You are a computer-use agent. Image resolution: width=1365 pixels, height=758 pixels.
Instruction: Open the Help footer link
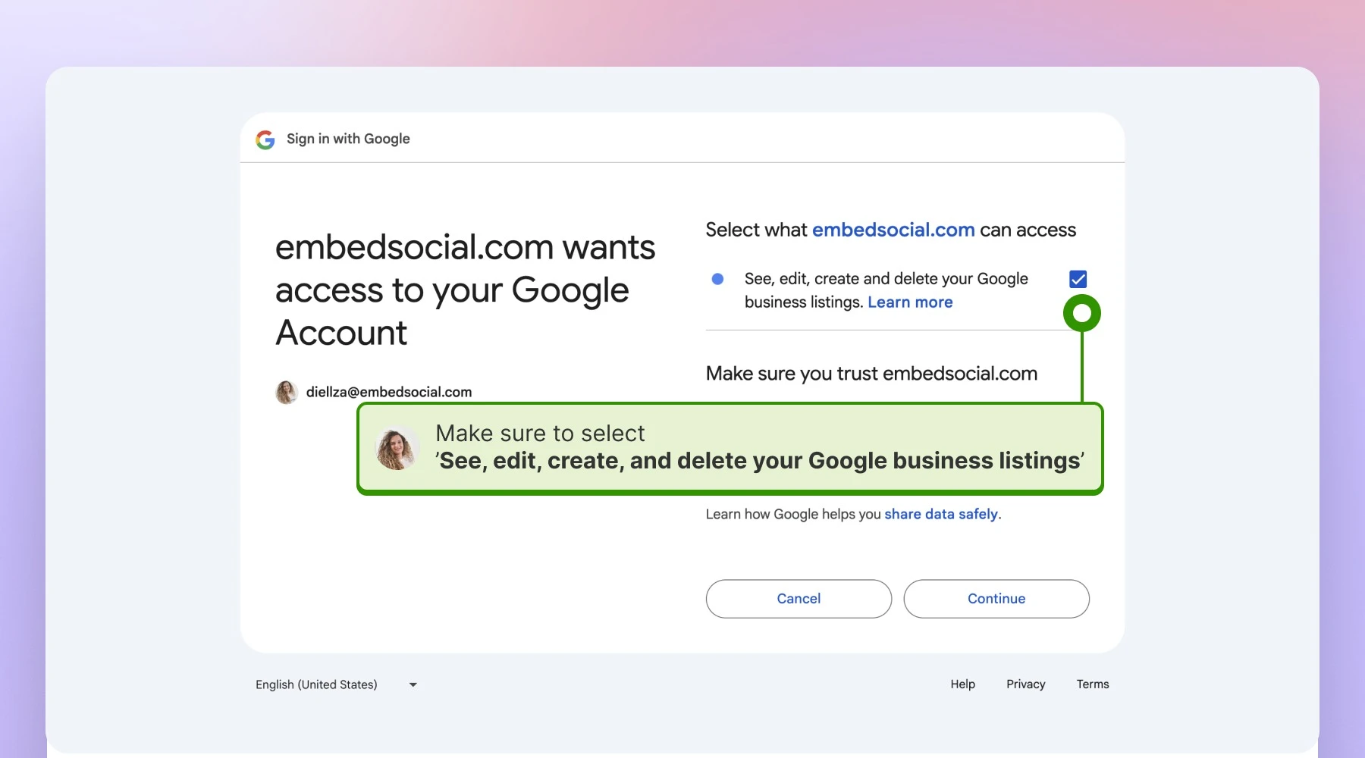(963, 684)
